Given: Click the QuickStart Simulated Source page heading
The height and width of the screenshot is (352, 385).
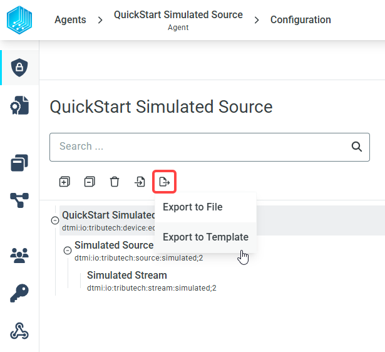Looking at the screenshot, I should [x=161, y=107].
